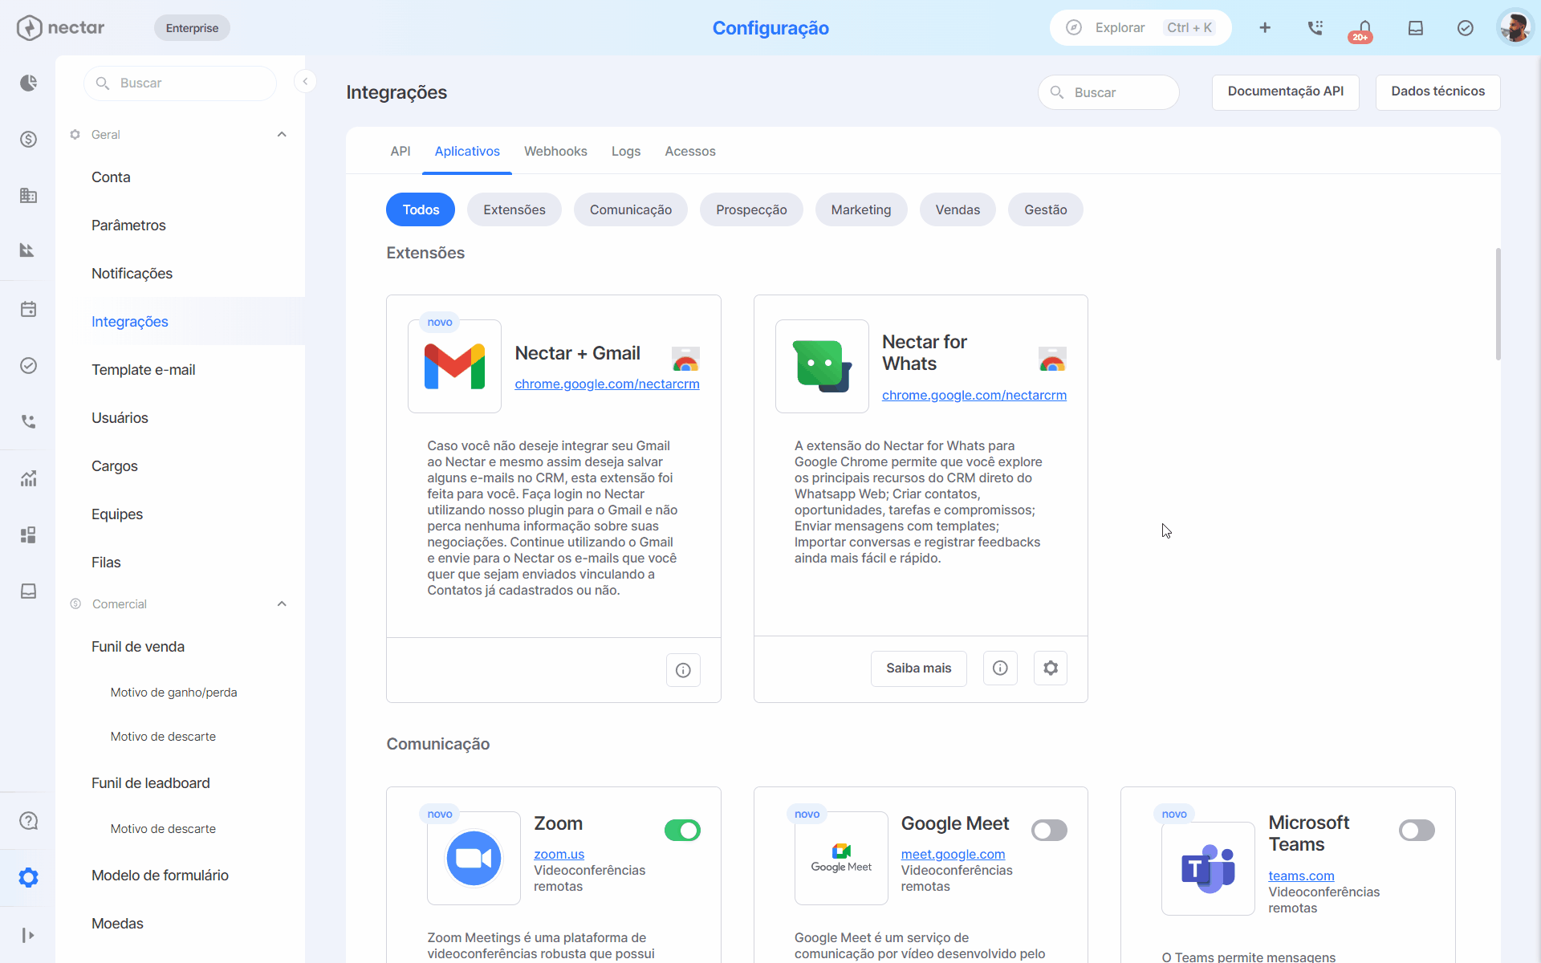Viewport: 1541px width, 963px height.
Task: Click the plus add icon in the header
Action: click(x=1265, y=28)
